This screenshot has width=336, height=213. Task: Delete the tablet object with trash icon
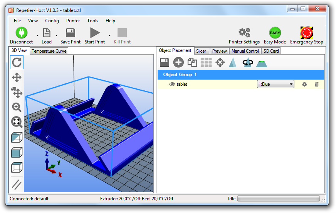click(317, 84)
